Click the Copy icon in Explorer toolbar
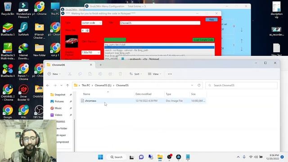The width and height of the screenshot is (288, 162). click(x=80, y=74)
